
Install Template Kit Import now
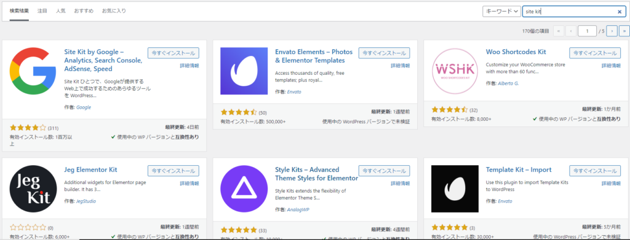click(x=595, y=171)
